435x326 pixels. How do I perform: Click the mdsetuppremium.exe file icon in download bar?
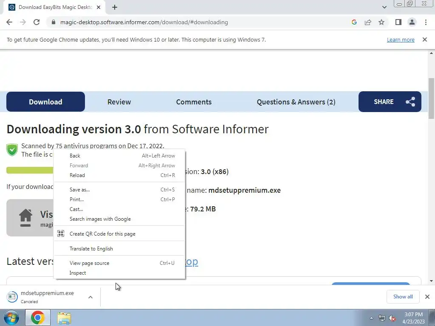click(x=12, y=297)
